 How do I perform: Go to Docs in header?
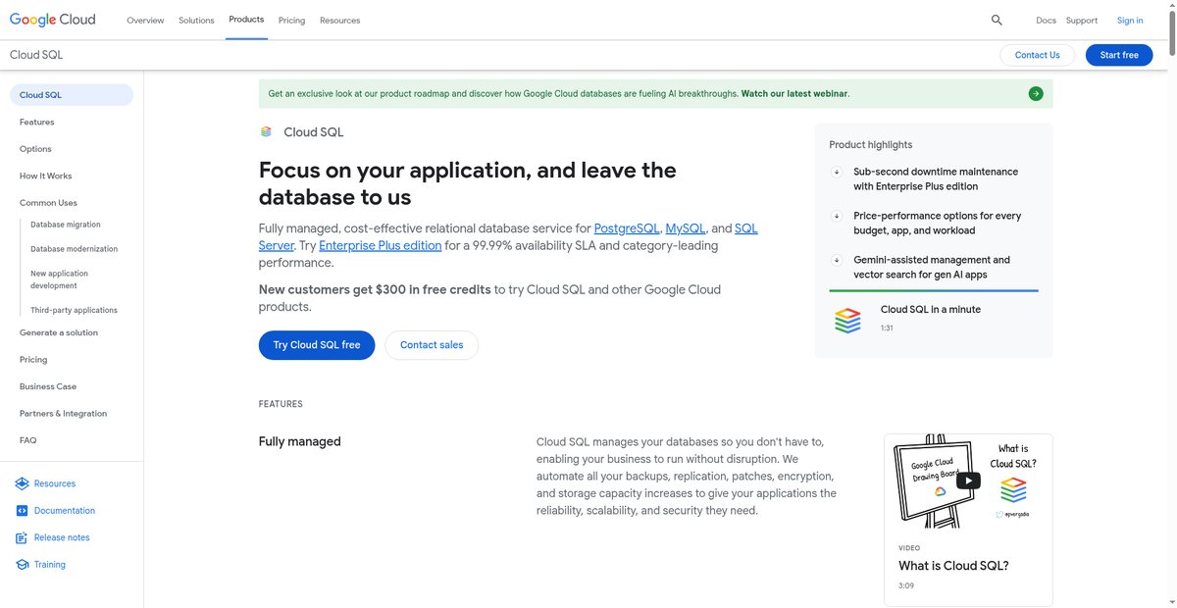point(1046,20)
